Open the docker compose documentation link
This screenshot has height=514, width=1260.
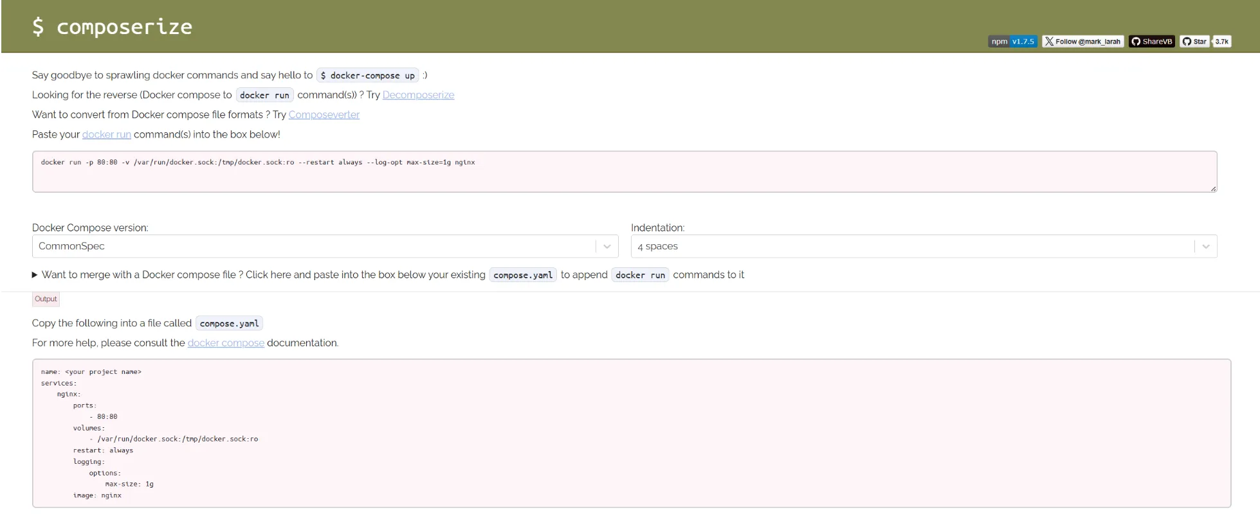coord(226,343)
